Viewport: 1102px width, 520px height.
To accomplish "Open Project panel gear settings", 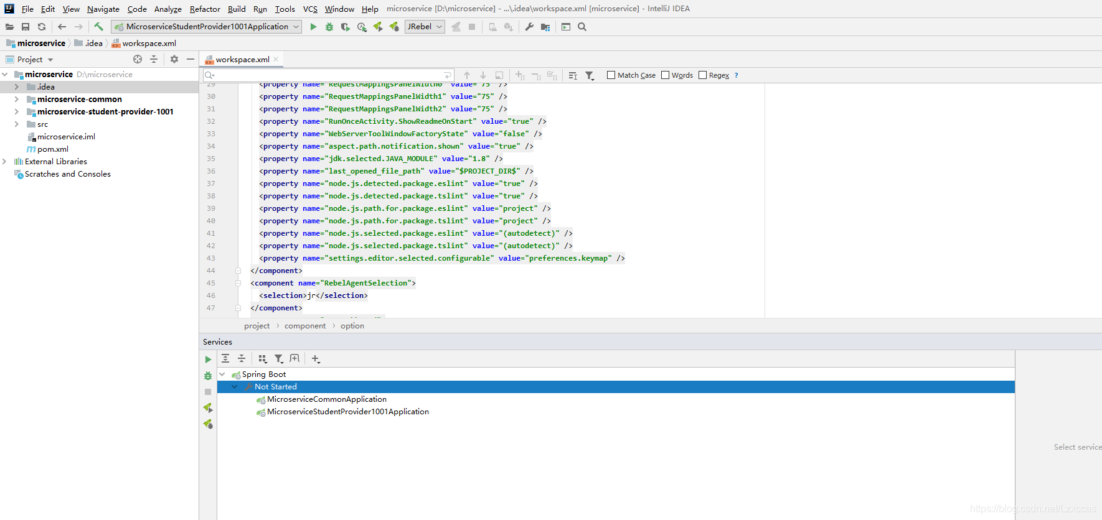I will (x=174, y=59).
